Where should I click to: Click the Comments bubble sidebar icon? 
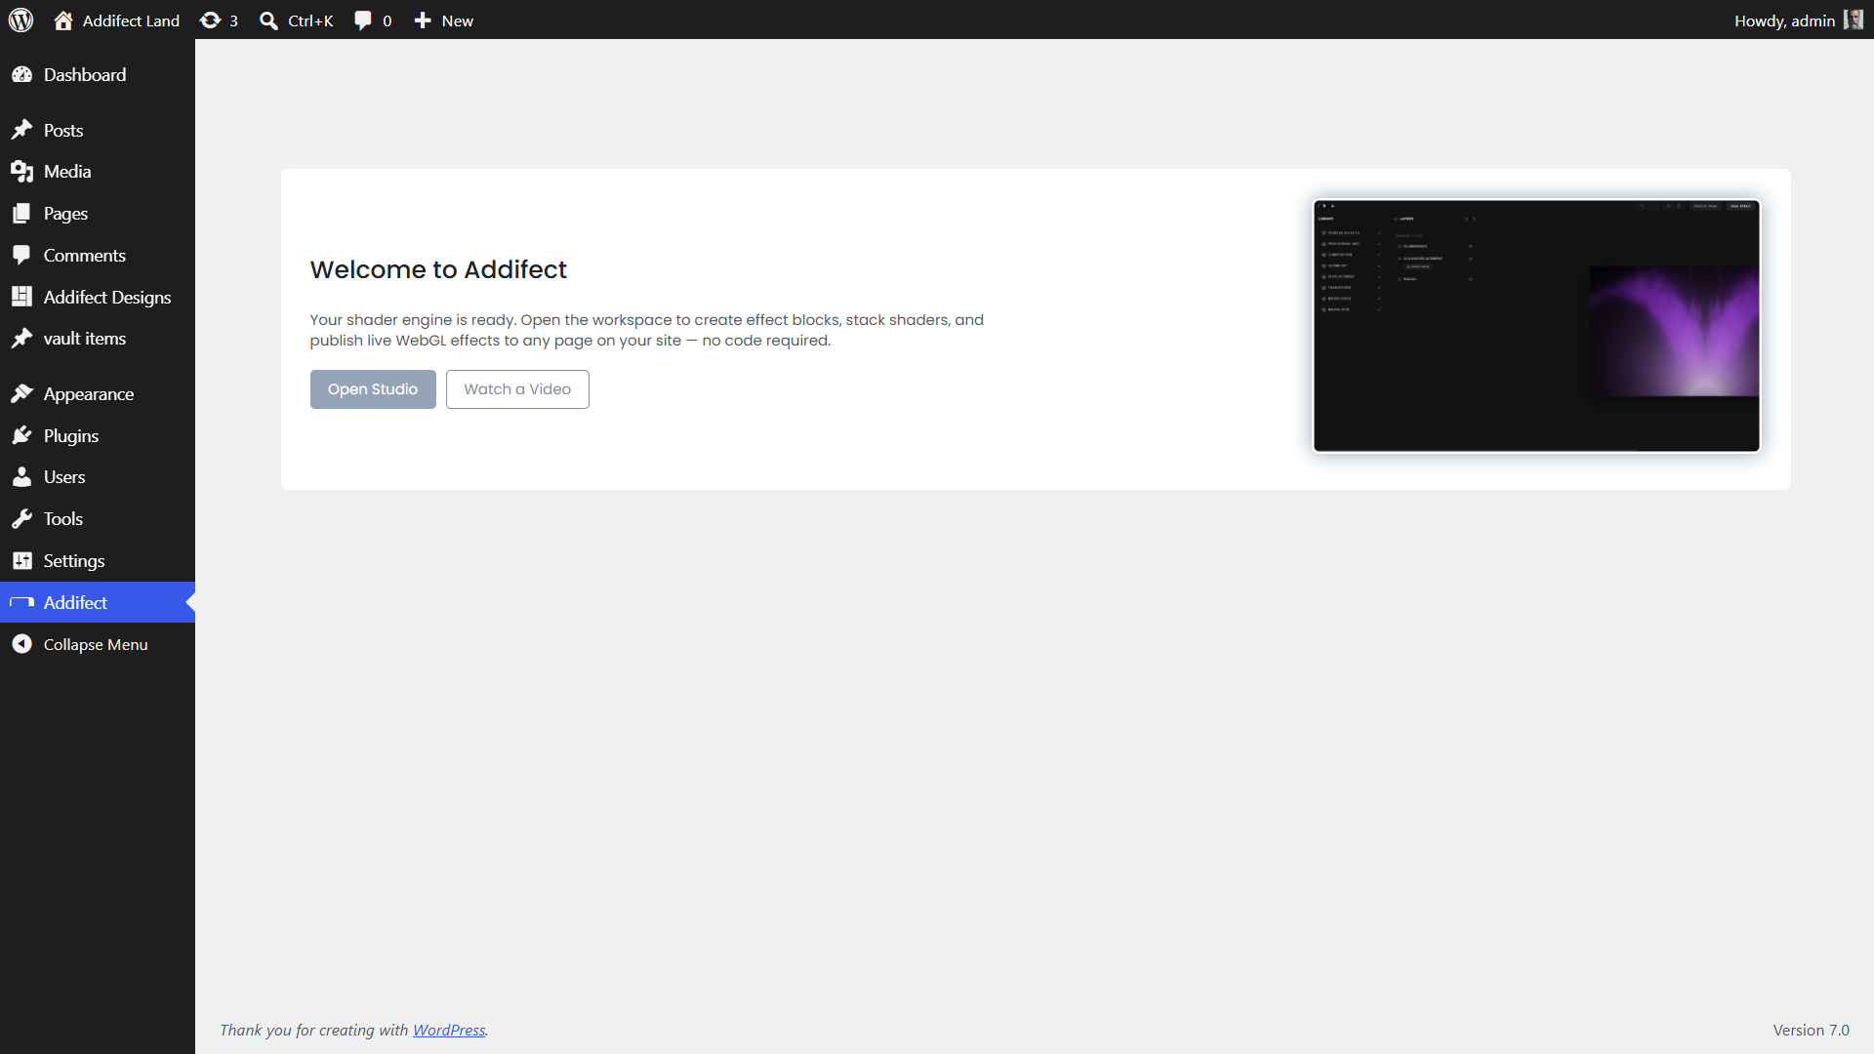(x=21, y=255)
